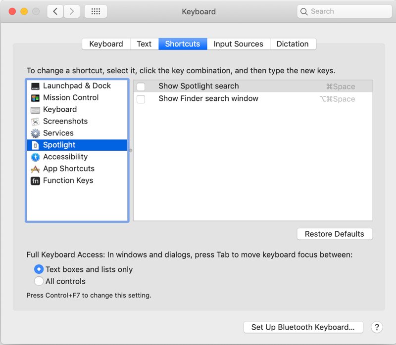
Task: Click the Function Keys fn icon
Action: (35, 180)
